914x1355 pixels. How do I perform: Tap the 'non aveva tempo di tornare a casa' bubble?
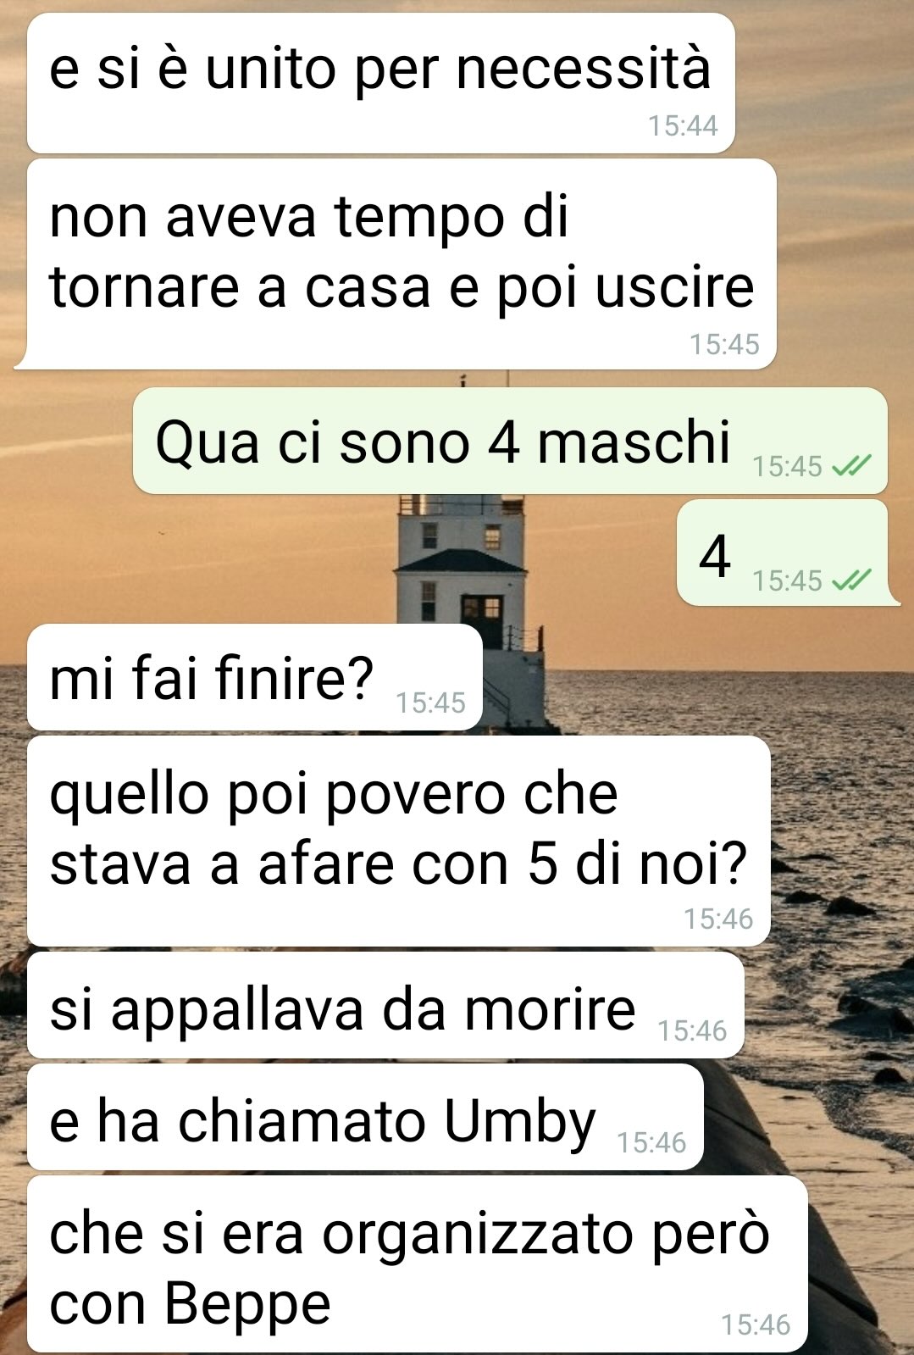402,264
